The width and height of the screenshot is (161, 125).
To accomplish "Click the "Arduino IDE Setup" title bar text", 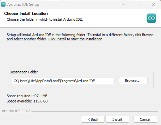I will (x=23, y=4).
